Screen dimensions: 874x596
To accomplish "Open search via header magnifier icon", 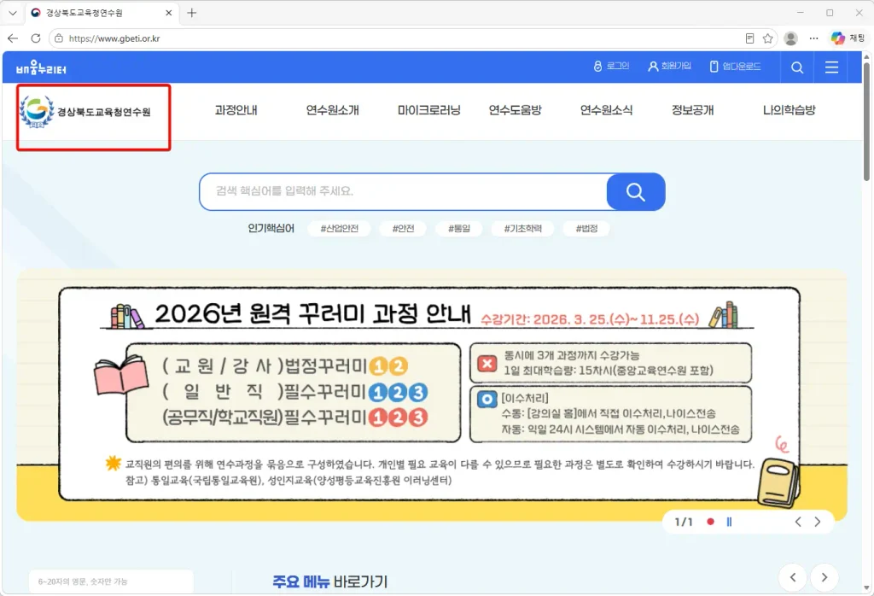I will (x=797, y=67).
